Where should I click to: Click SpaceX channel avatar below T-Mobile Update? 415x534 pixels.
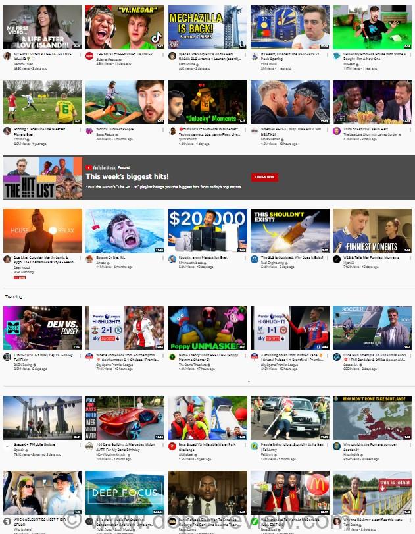pyautogui.click(x=7, y=446)
